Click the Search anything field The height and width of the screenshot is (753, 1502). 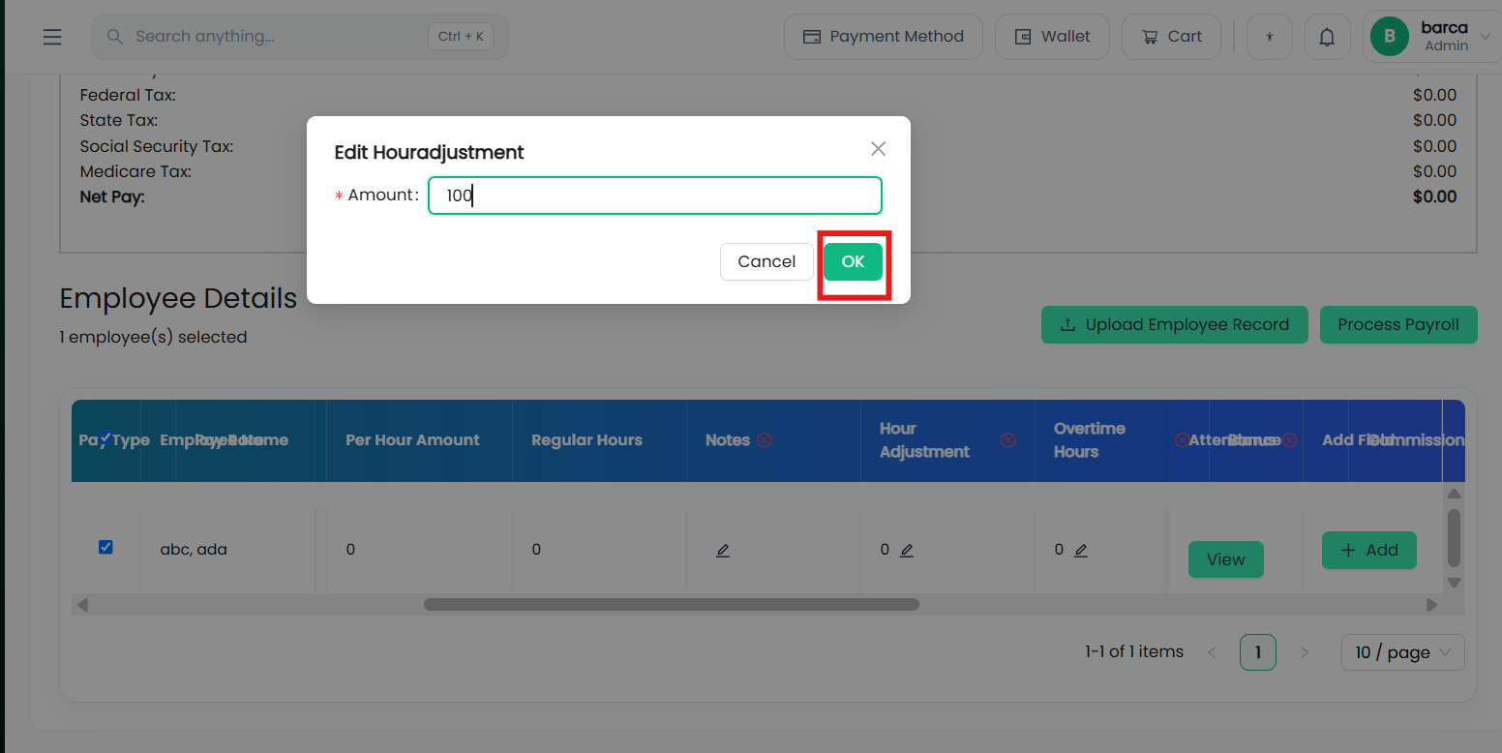click(x=300, y=37)
